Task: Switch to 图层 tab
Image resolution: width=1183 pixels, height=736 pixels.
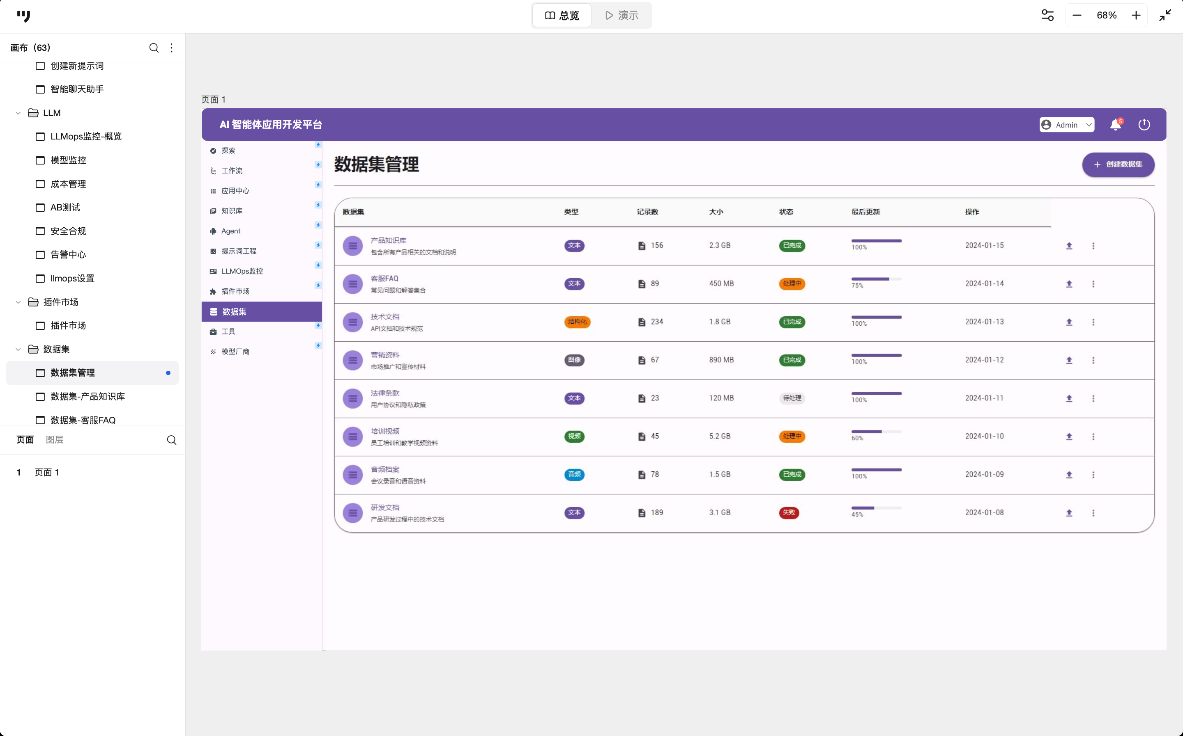Action: tap(55, 439)
